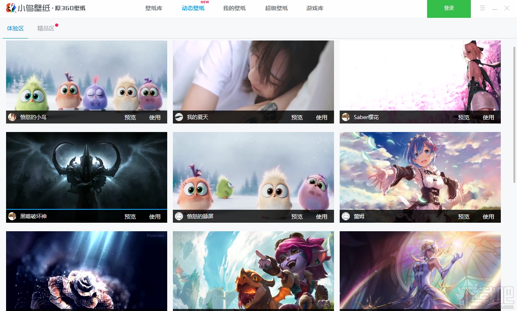Open the hamburger main menu icon
The height and width of the screenshot is (311, 517).
click(x=482, y=8)
